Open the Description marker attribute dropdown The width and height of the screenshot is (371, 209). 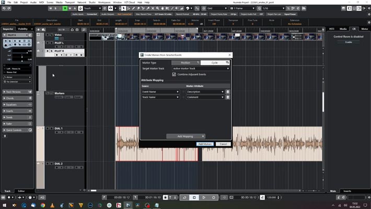pyautogui.click(x=205, y=91)
